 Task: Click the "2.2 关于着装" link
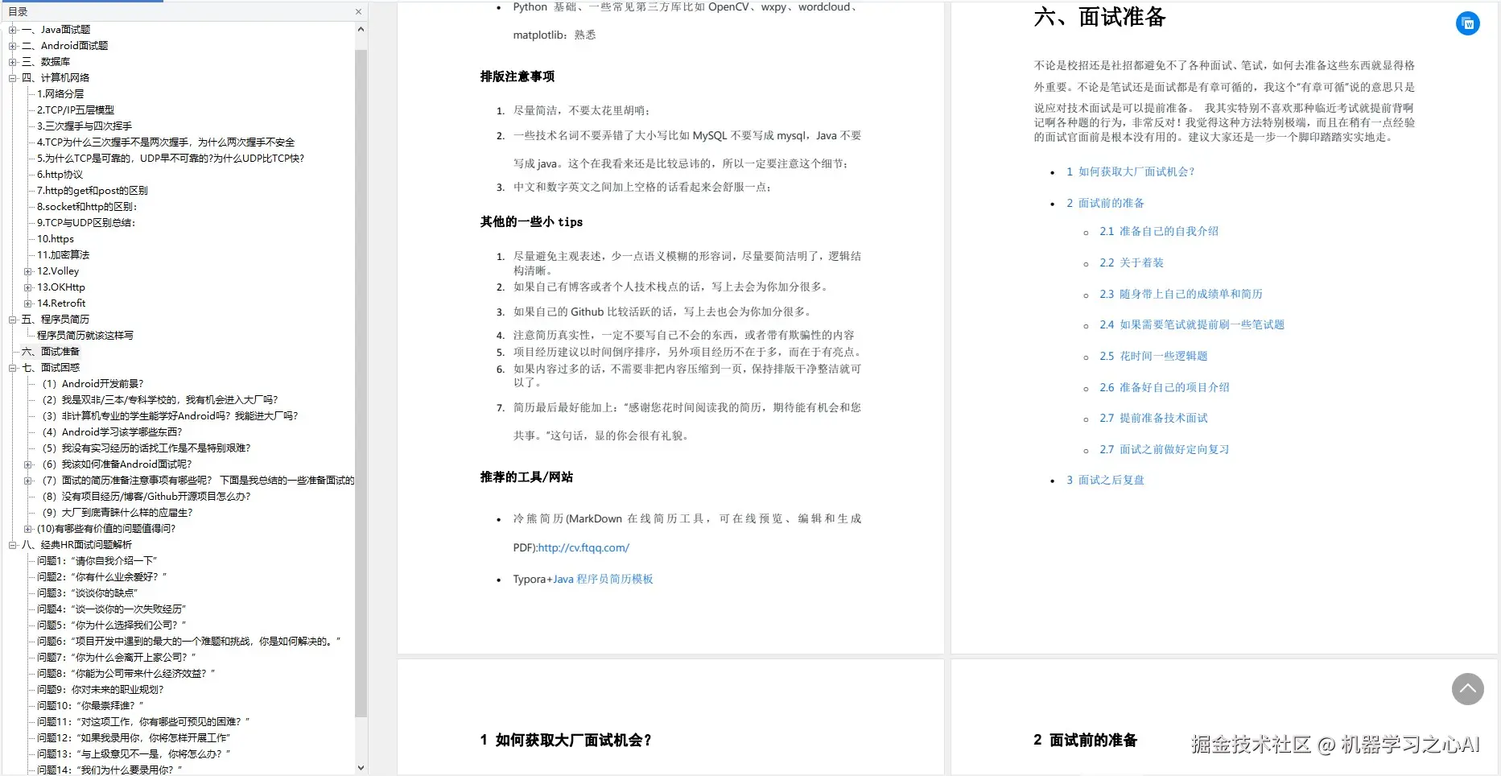coord(1131,262)
